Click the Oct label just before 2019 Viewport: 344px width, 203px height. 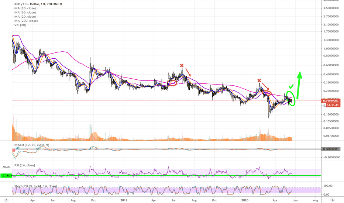[x=93, y=200]
